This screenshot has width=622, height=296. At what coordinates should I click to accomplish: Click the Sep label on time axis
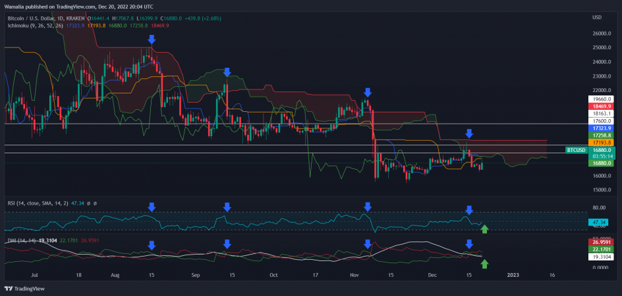[x=195, y=274]
